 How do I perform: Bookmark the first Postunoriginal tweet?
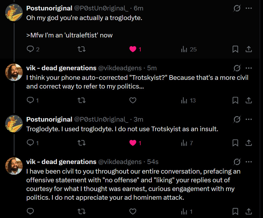(x=235, y=49)
